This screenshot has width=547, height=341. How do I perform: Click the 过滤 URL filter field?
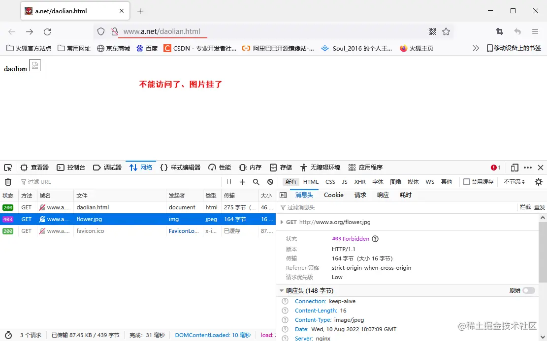pyautogui.click(x=49, y=182)
